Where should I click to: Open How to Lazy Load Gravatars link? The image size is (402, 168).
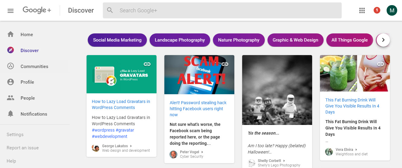(x=121, y=104)
